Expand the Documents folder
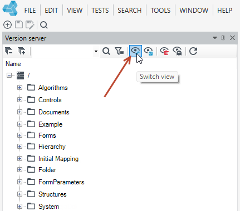This screenshot has width=240, height=211. click(x=19, y=112)
